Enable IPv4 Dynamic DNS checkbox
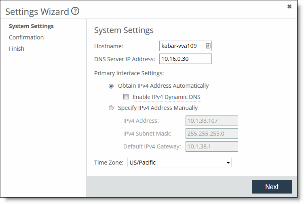The height and width of the screenshot is (204, 304). (126, 97)
